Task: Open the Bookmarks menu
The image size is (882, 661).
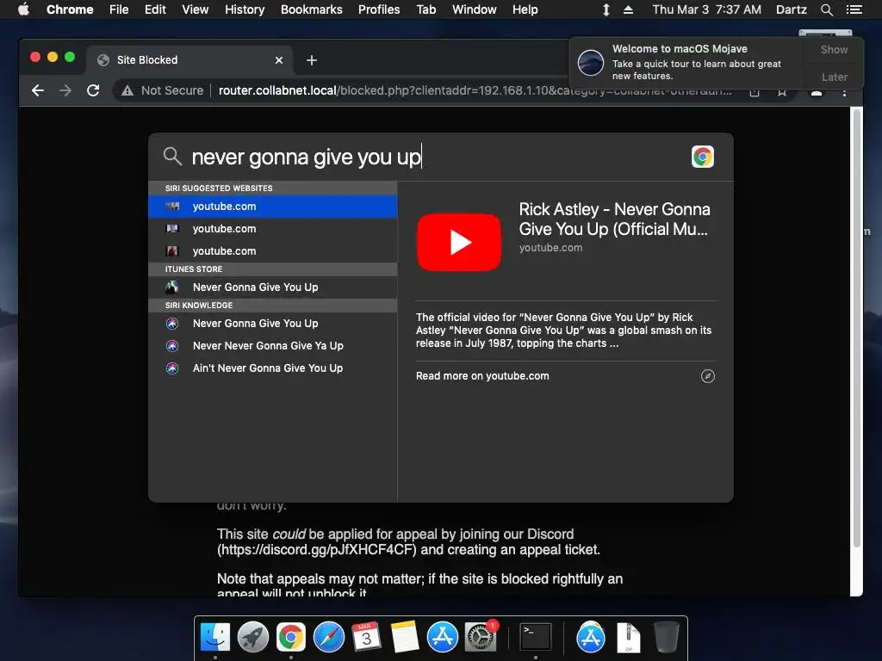Action: pyautogui.click(x=312, y=9)
